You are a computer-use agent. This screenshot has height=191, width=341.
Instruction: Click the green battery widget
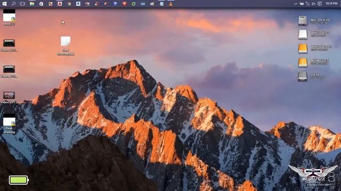click(x=19, y=180)
